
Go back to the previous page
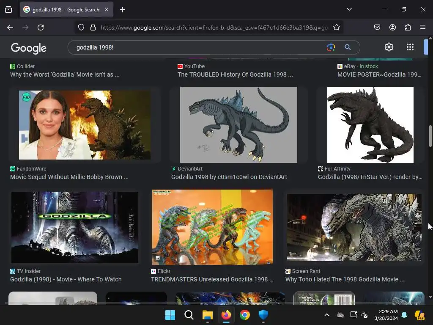click(x=10, y=28)
